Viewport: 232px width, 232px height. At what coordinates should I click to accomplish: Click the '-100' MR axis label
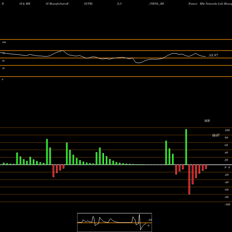click(x=227, y=205)
